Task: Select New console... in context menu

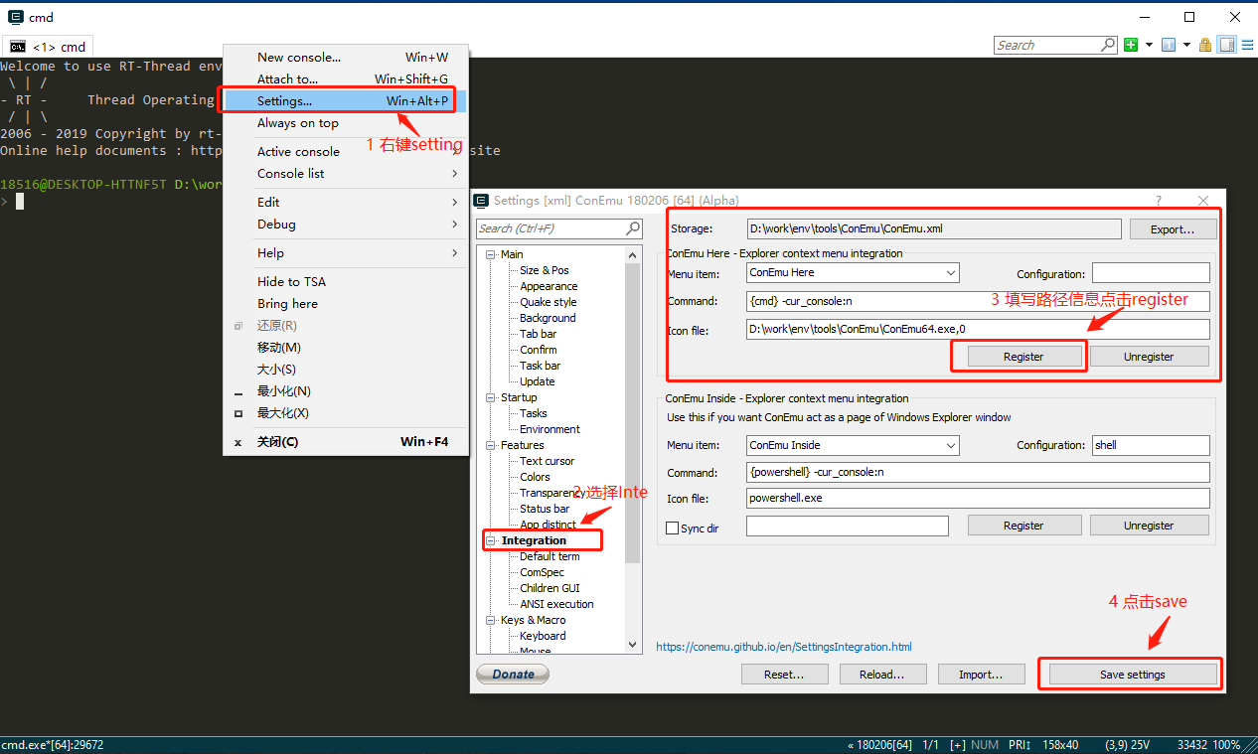Action: (x=298, y=58)
